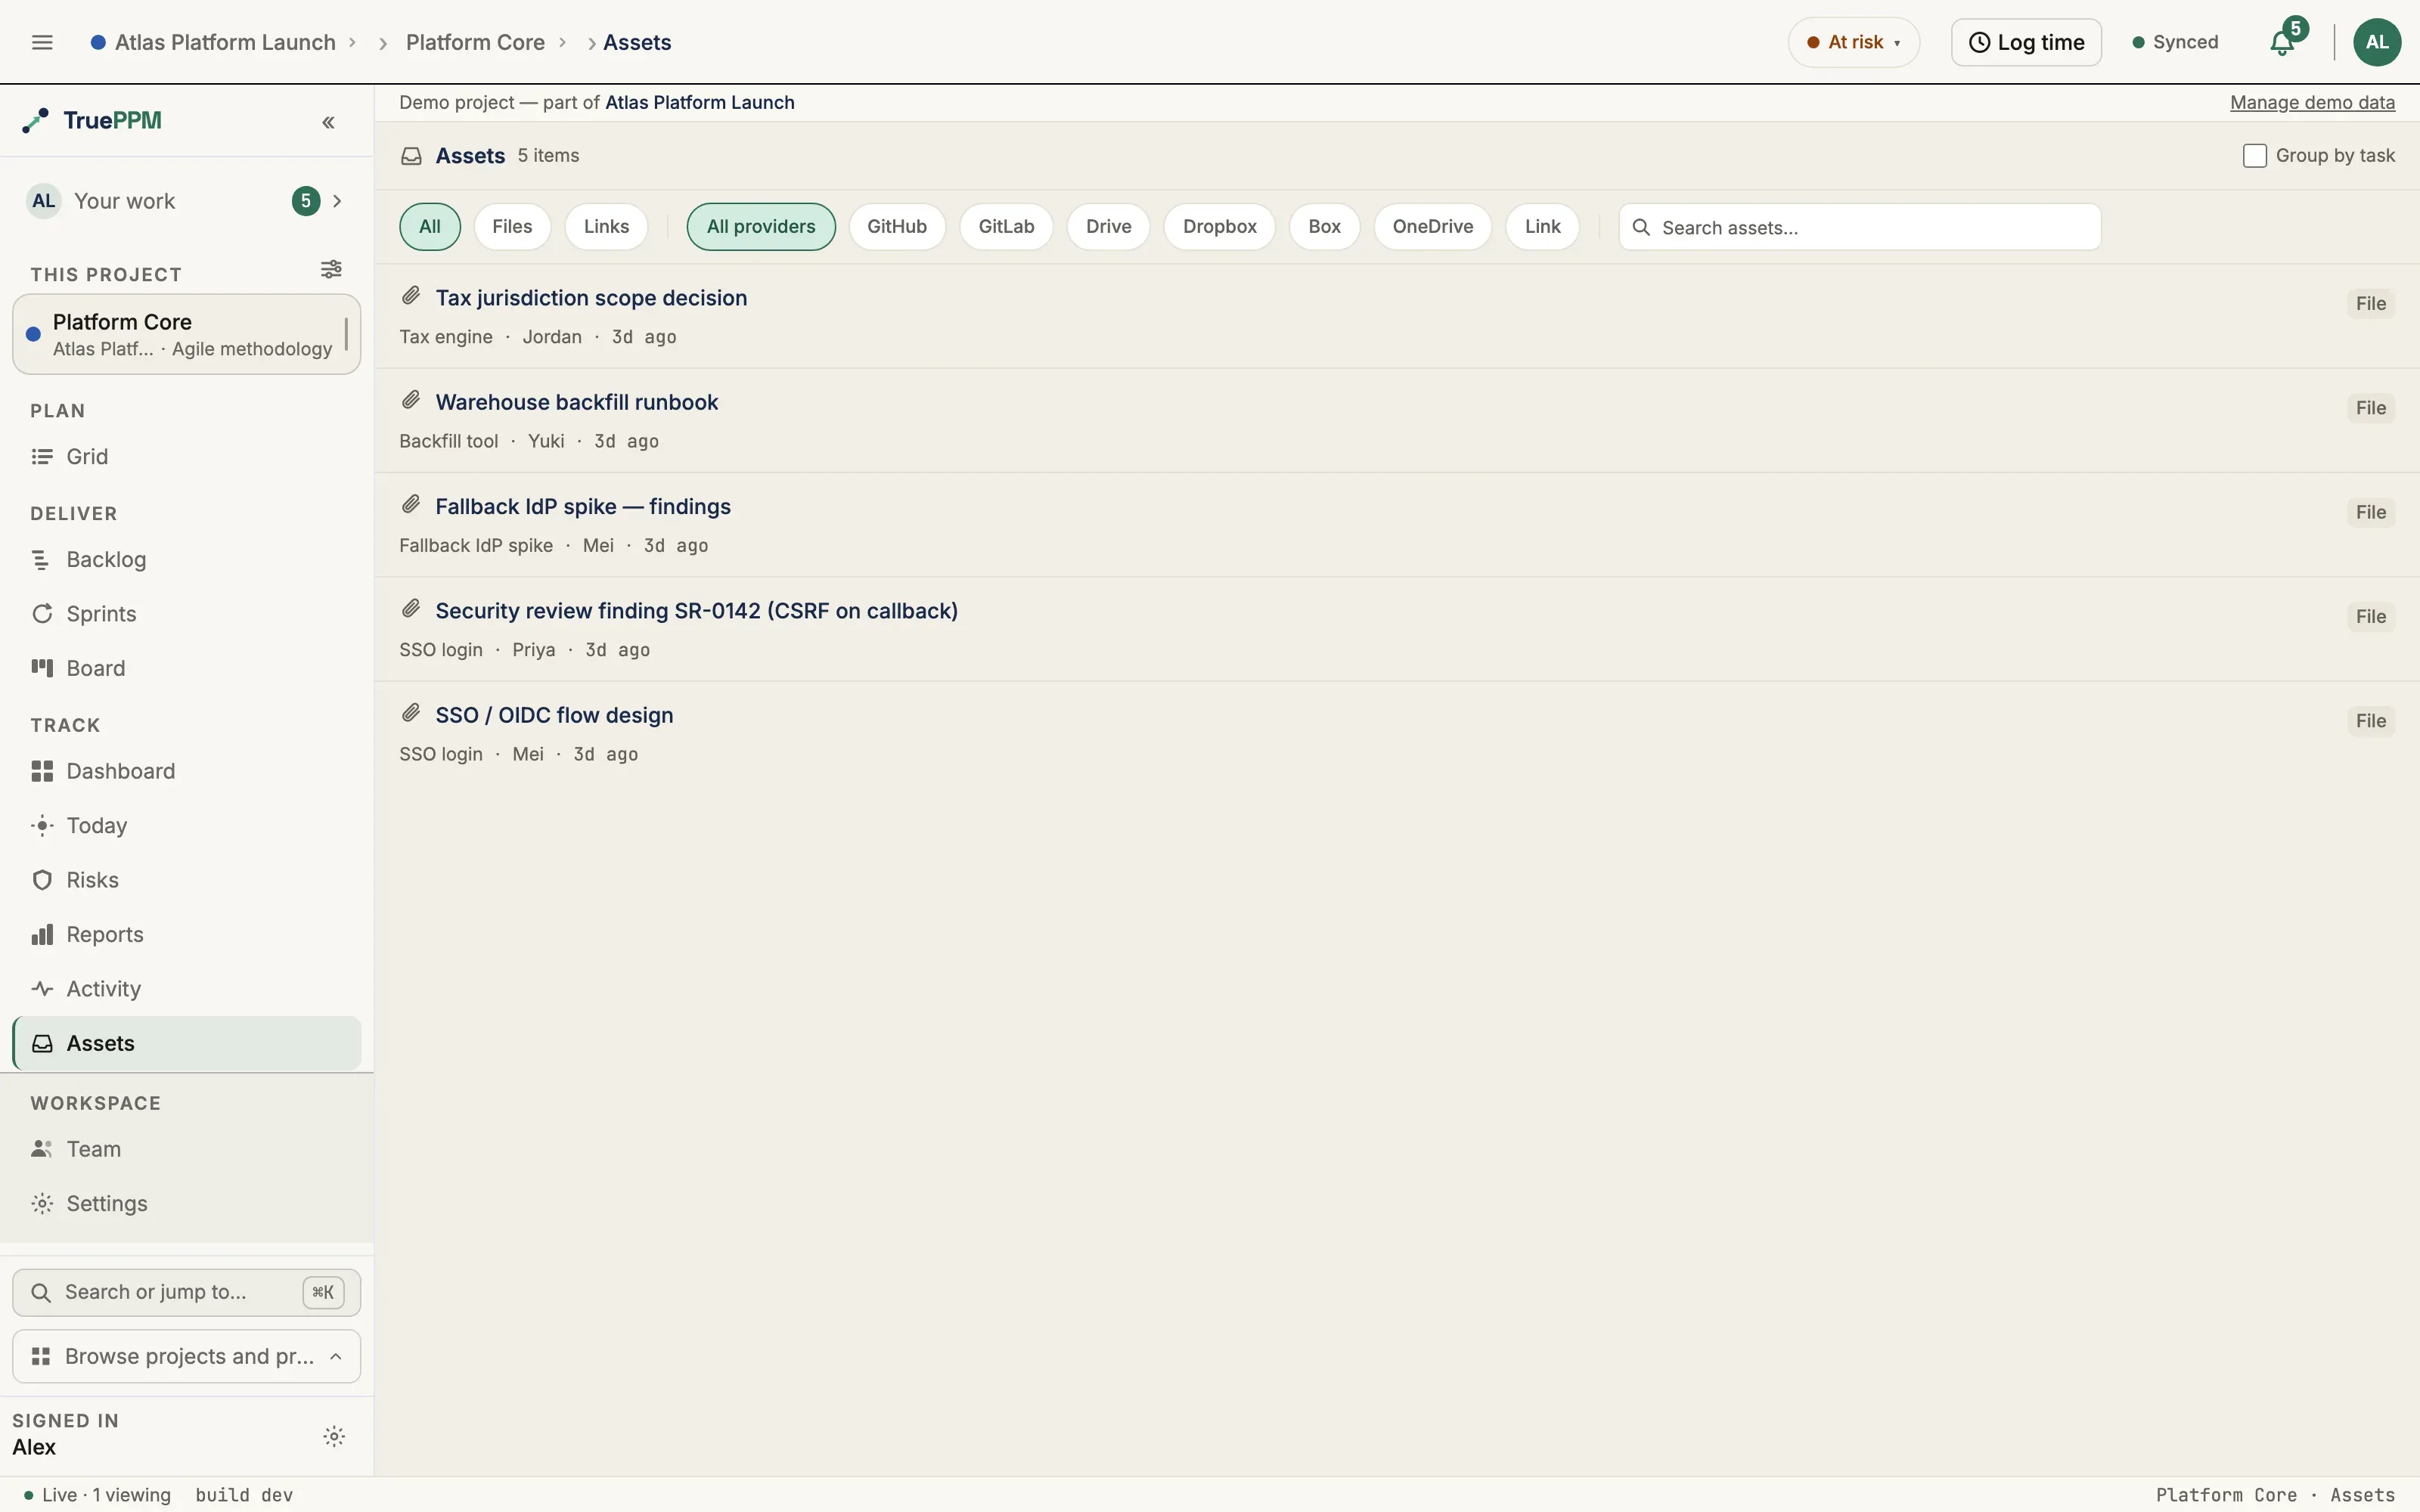This screenshot has width=2420, height=1512.
Task: Filter by OneDrive provider
Action: pos(1432,226)
